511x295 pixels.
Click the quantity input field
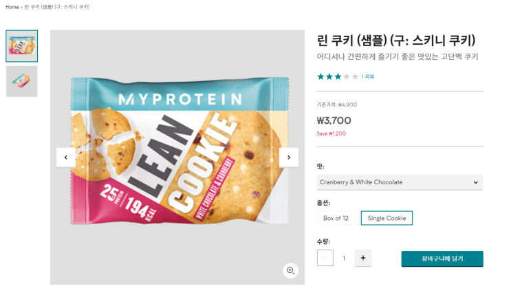click(x=344, y=259)
